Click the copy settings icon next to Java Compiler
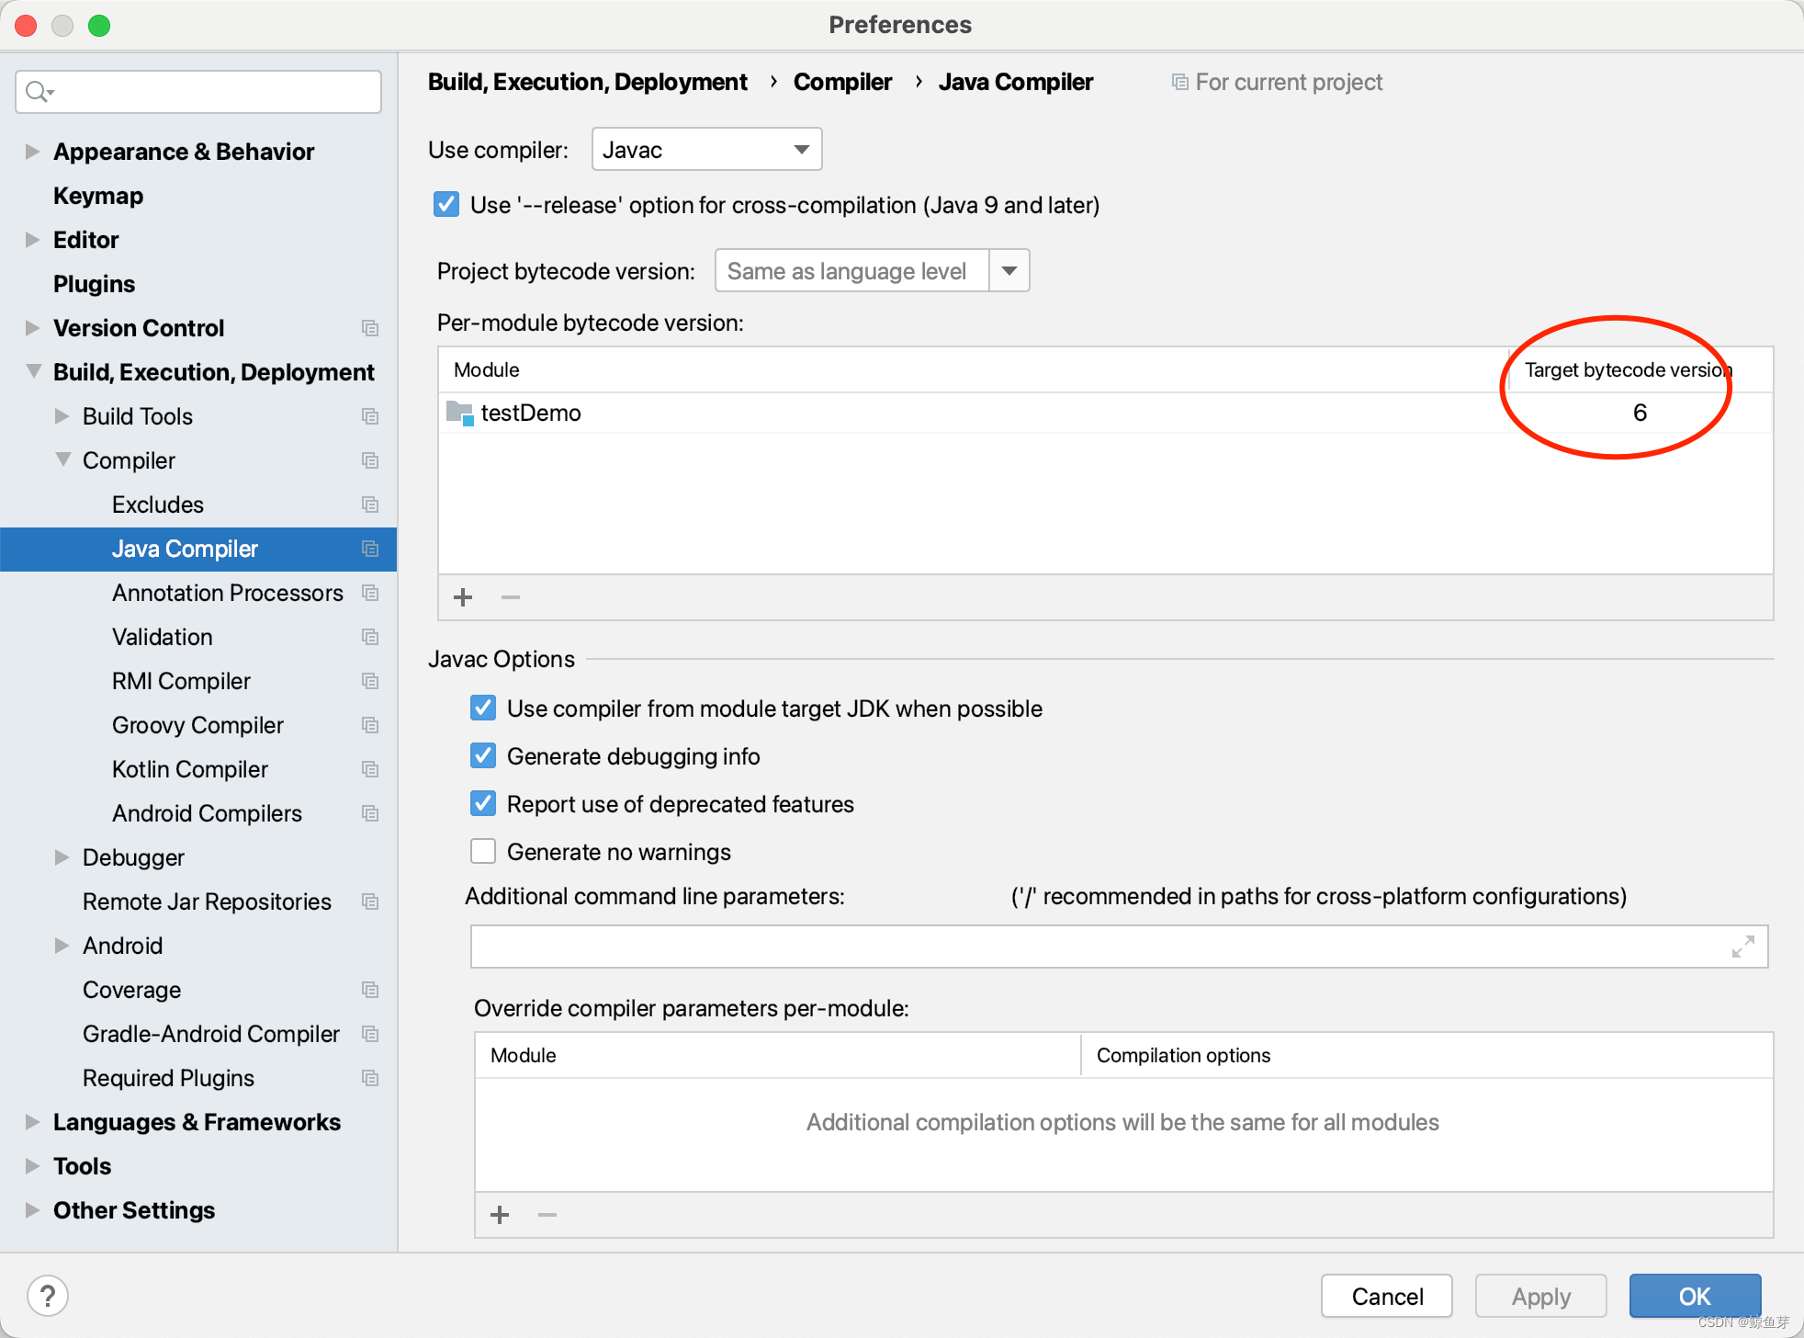The image size is (1804, 1338). (370, 549)
